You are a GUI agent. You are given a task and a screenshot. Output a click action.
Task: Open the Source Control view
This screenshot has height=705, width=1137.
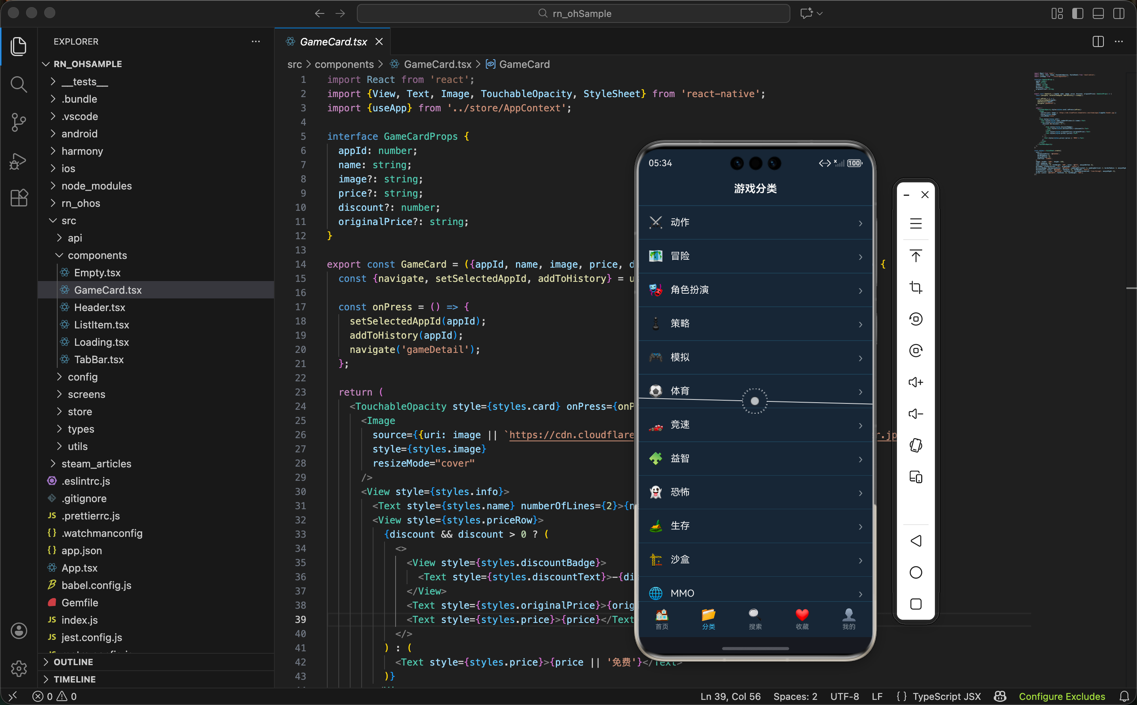tap(19, 123)
